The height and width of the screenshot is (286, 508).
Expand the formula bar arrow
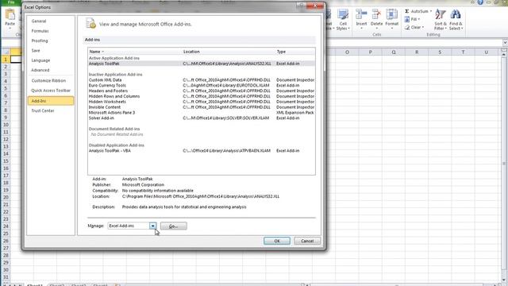(505, 42)
